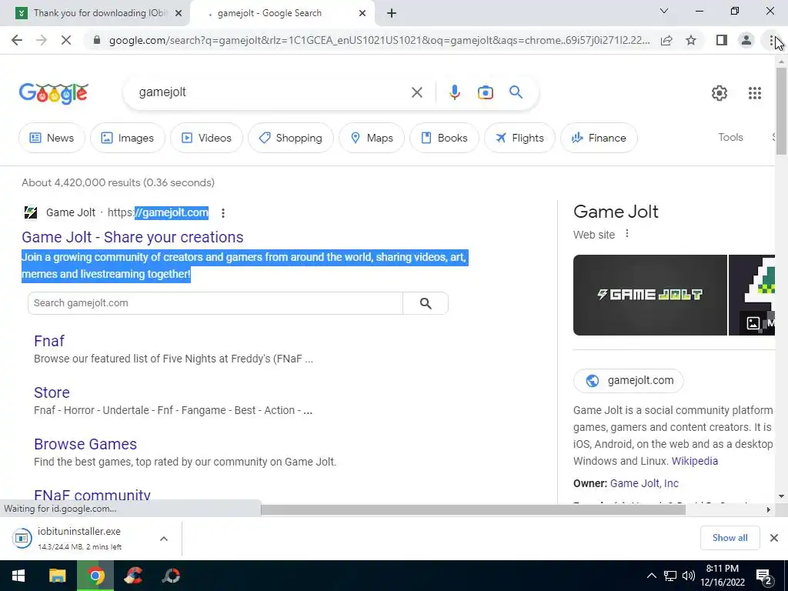Go back using the browser back arrow
Screen dimensions: 788x591
(x=17, y=40)
